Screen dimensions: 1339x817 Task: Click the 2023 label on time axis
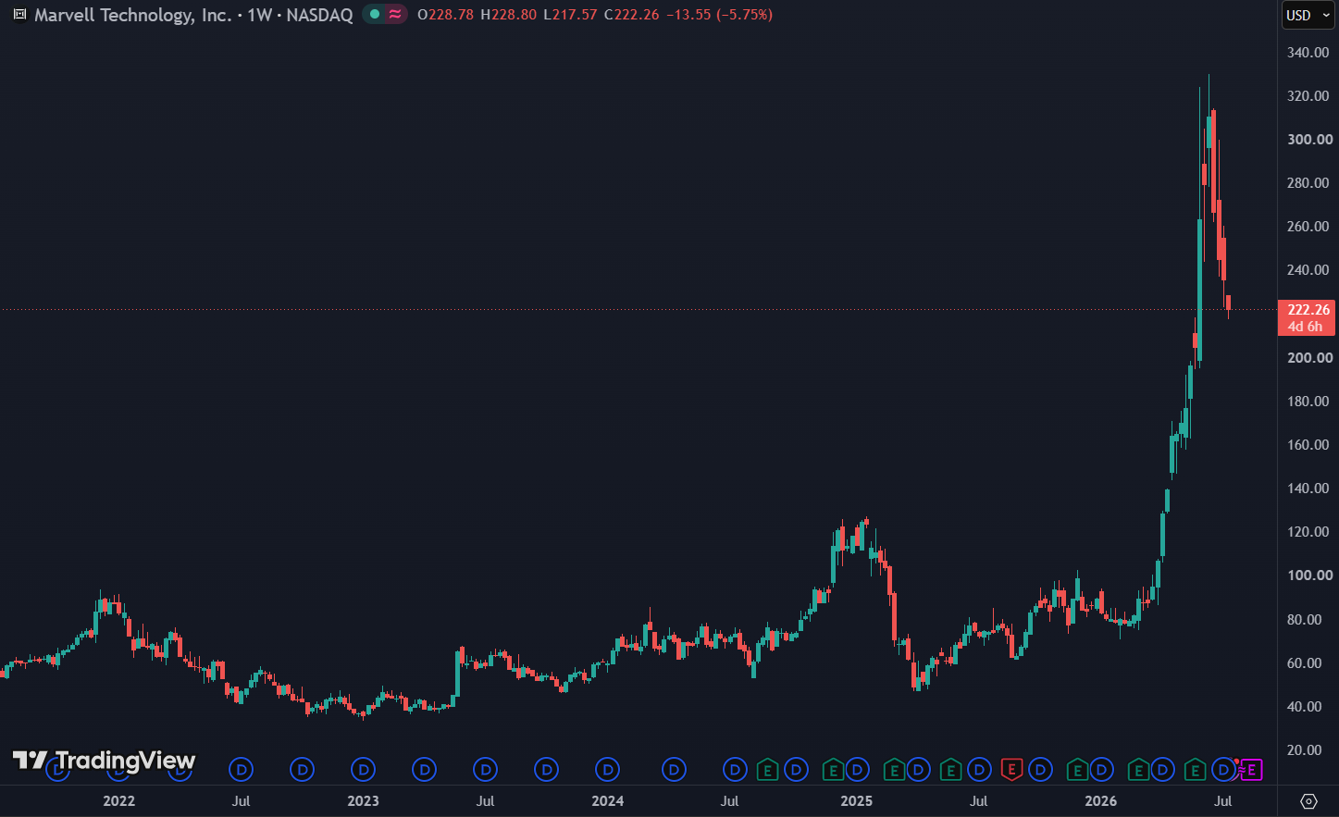pos(364,801)
